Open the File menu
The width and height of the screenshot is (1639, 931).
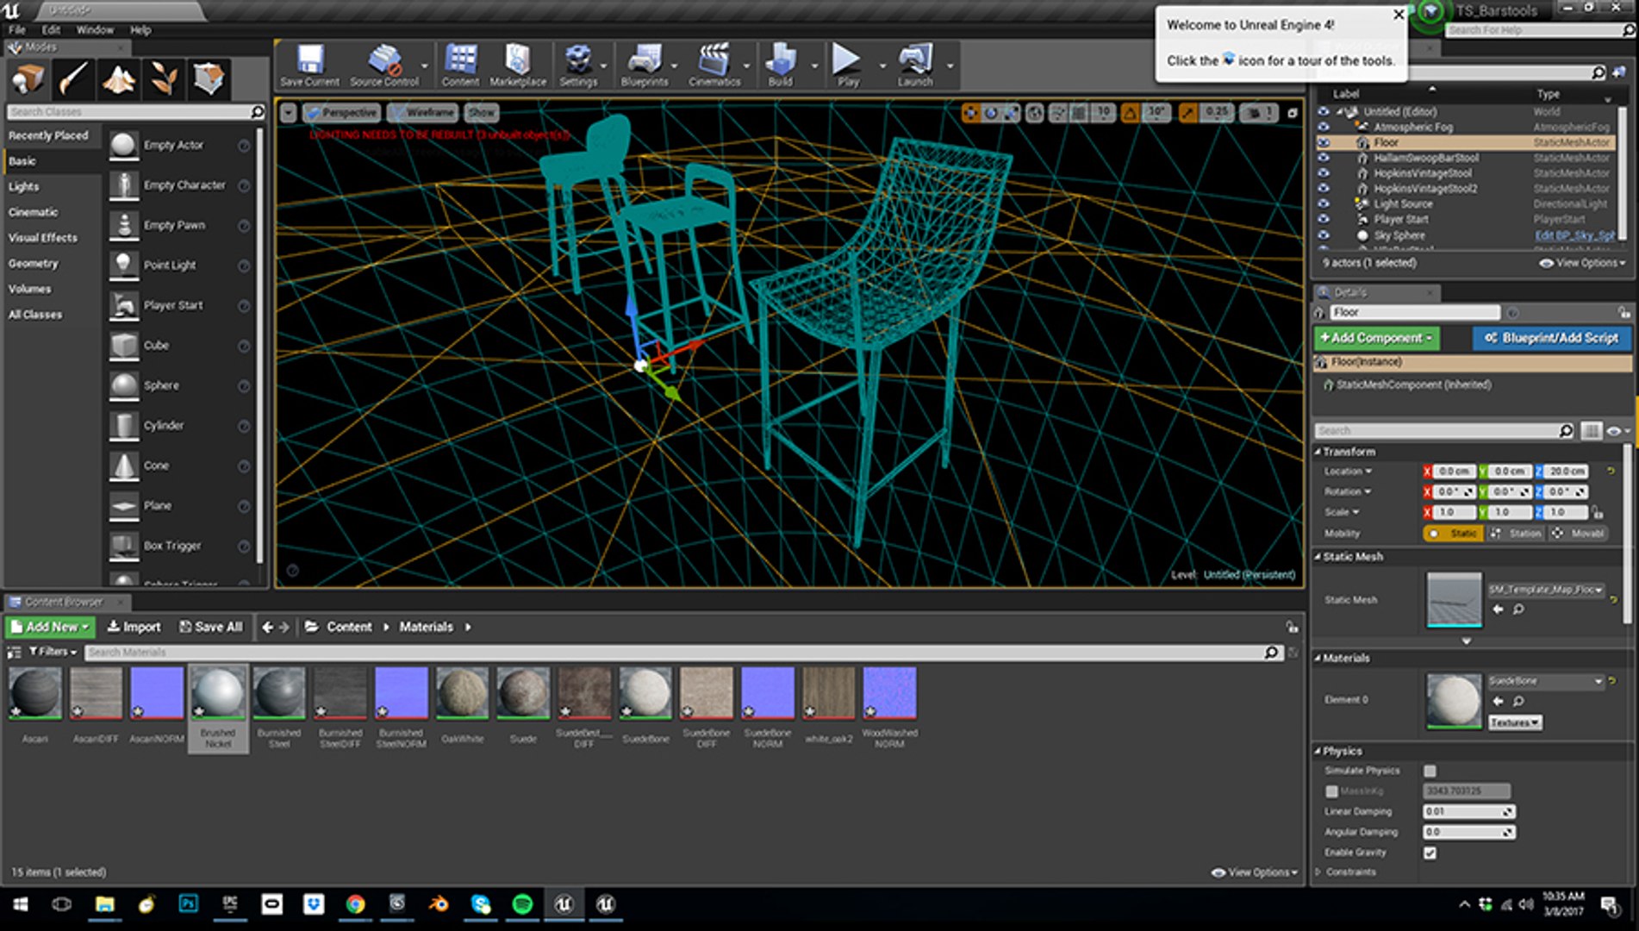[x=17, y=29]
